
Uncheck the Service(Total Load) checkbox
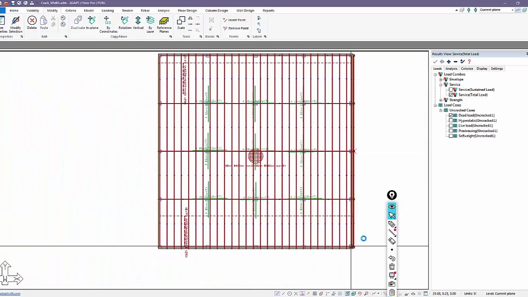(451, 95)
